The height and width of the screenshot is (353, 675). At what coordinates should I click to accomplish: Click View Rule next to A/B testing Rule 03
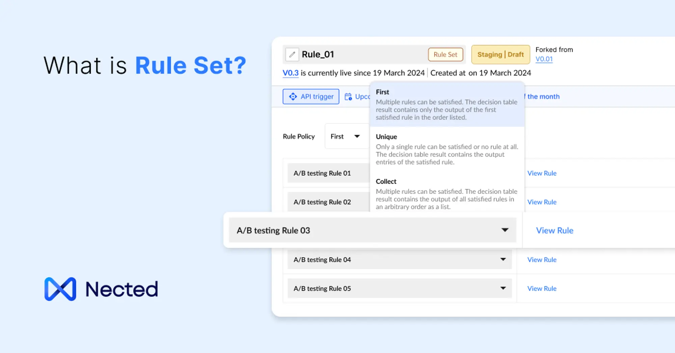click(x=554, y=230)
